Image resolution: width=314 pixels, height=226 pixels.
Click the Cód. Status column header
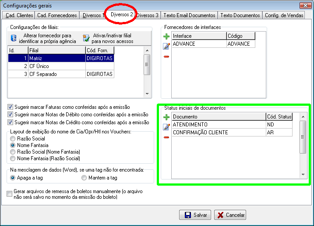pos(279,117)
